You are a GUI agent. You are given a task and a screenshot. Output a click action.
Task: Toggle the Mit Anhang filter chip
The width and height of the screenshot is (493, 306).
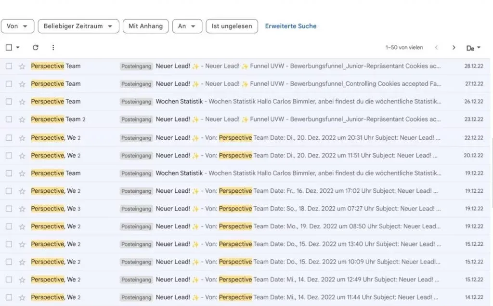point(145,26)
